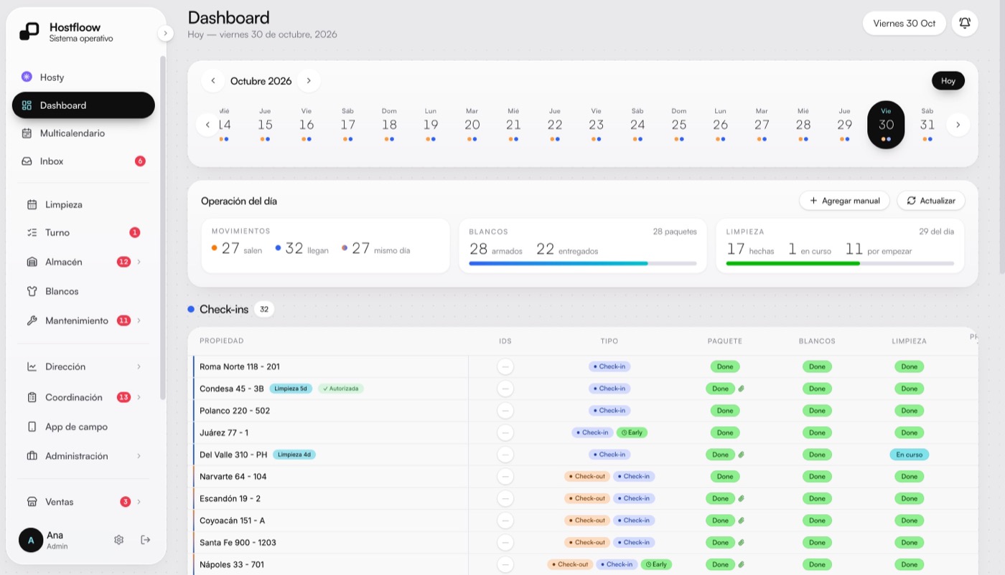Click the IDs circle for Narvarte 64 - 104

505,477
